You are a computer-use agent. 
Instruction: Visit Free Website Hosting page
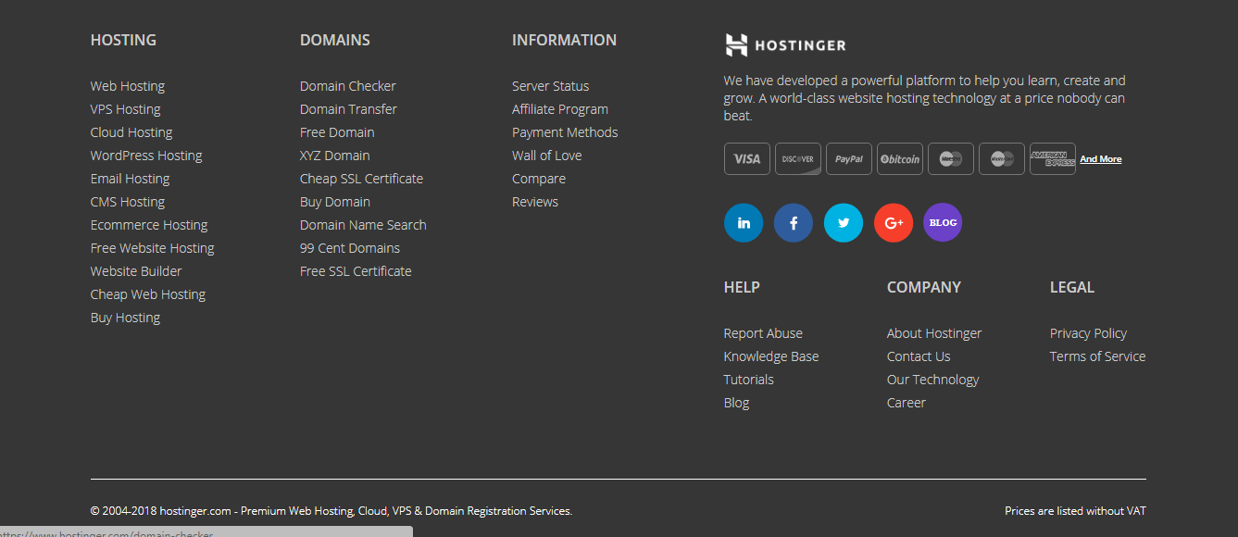pyautogui.click(x=153, y=248)
